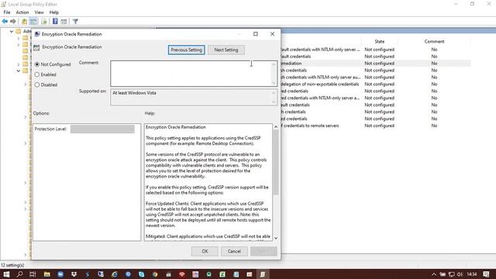Open File Explorer from the taskbar

(x=46, y=274)
